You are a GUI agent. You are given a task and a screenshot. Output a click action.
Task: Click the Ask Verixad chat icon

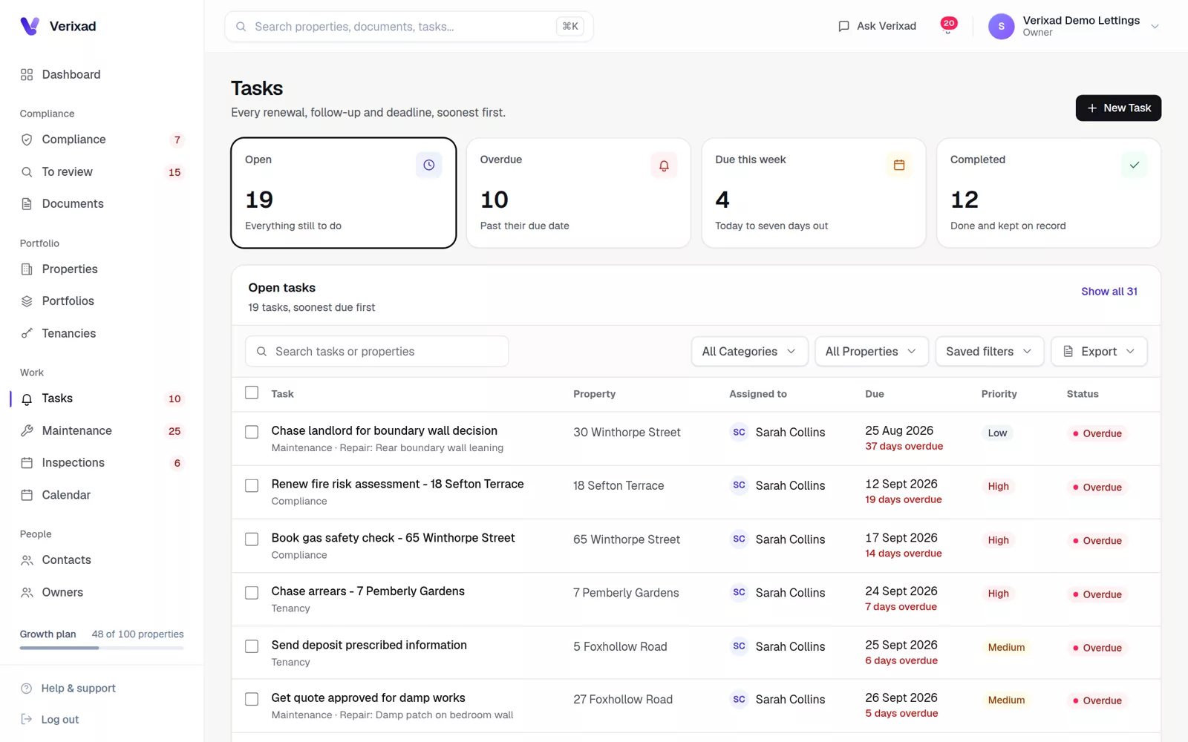click(x=843, y=26)
